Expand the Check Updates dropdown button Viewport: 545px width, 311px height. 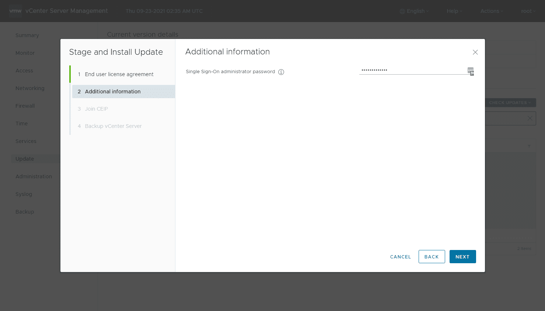510,103
